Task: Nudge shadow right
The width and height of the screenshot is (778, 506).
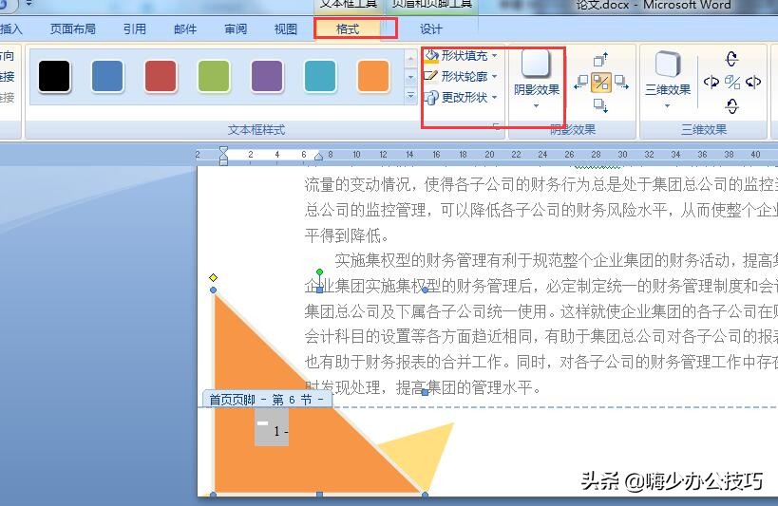Action: [621, 83]
